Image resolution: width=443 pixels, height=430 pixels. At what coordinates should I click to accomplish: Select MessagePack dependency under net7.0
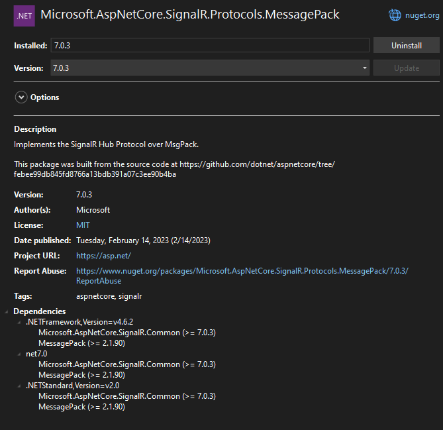[81, 375]
